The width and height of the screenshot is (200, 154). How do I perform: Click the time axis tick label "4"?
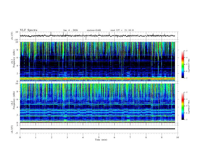83,137
